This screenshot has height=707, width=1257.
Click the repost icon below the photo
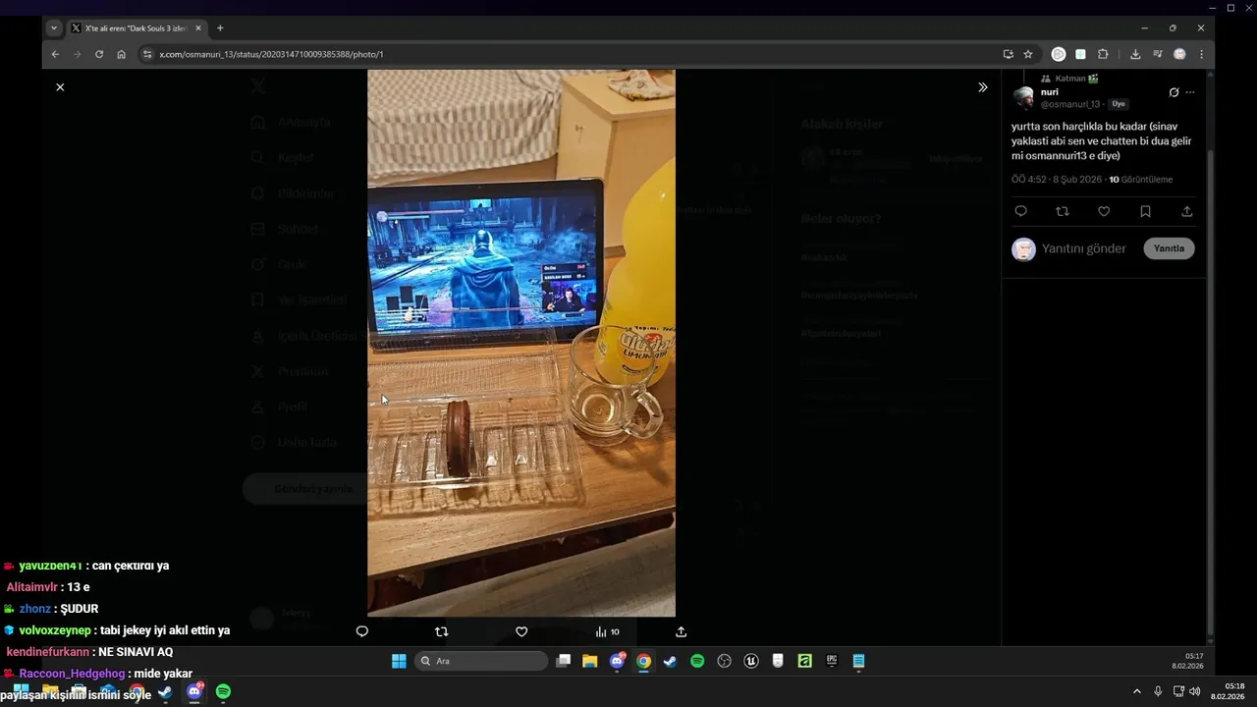click(x=441, y=631)
